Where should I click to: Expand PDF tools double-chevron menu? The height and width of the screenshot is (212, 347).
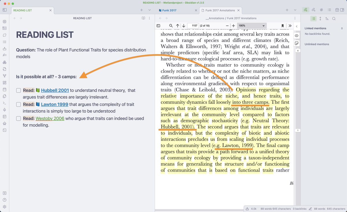[290, 26]
